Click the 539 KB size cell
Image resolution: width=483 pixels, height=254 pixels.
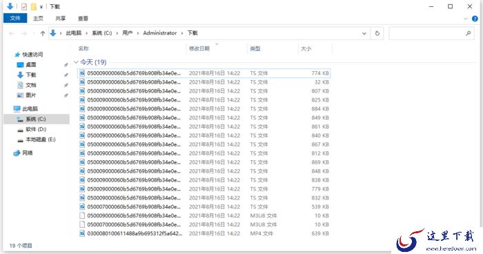(320, 206)
